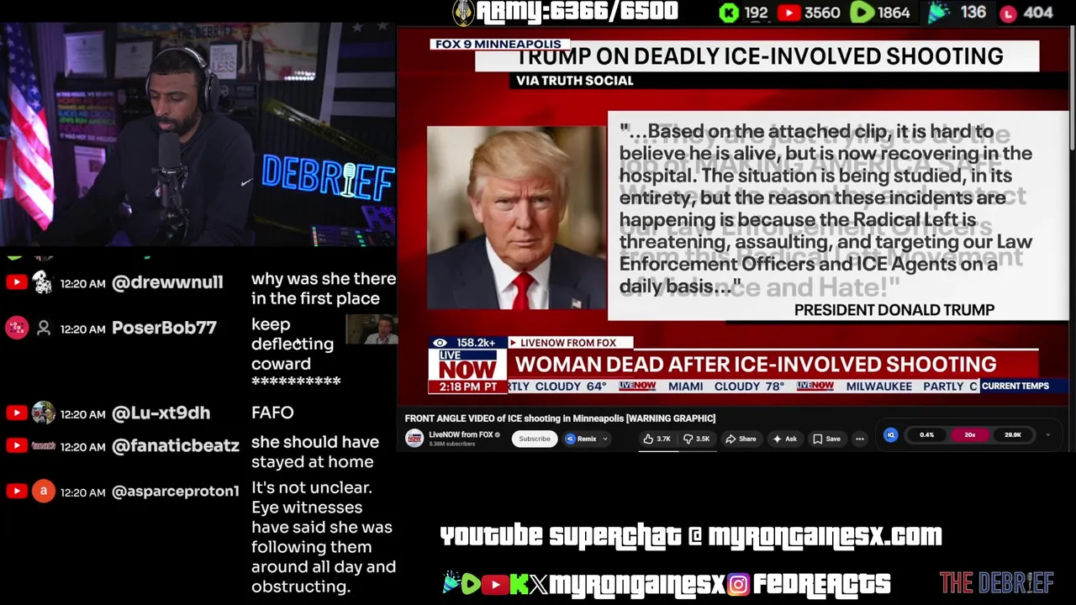The image size is (1076, 605).
Task: Click the streamer webcam feed
Action: 198,134
